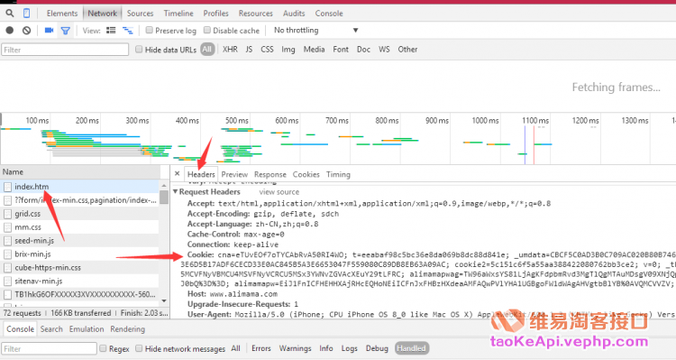Select the index.htm request
The height and width of the screenshot is (360, 676).
(x=79, y=187)
